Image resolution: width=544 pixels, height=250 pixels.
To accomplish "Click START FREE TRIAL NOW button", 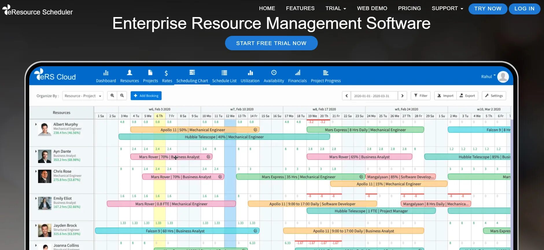I will pyautogui.click(x=271, y=43).
